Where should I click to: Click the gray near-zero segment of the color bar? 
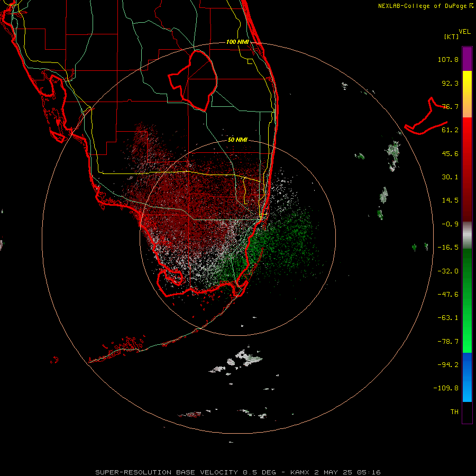[467, 235]
